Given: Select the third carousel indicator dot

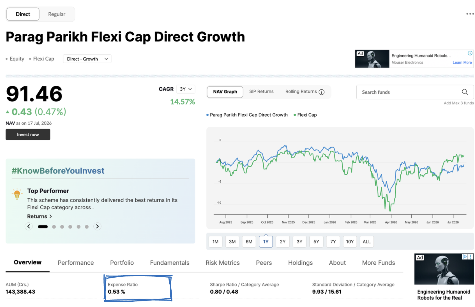Looking at the screenshot, I should [x=62, y=227].
